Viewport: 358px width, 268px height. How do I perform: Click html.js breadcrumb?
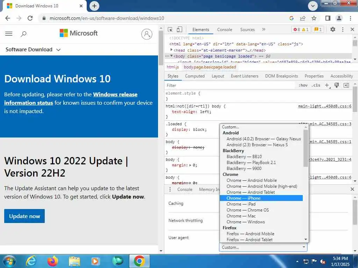point(173,67)
